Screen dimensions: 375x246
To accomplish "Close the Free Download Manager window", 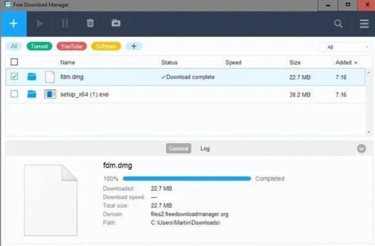I will coord(367,5).
